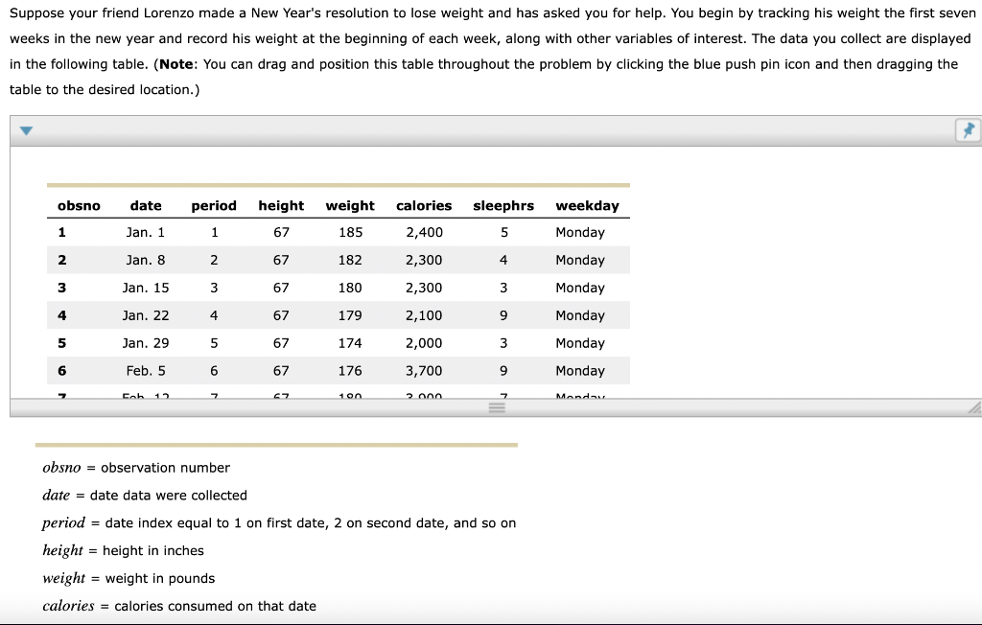Viewport: 982px width, 625px height.
Task: Select the weekday column header
Action: tap(586, 205)
